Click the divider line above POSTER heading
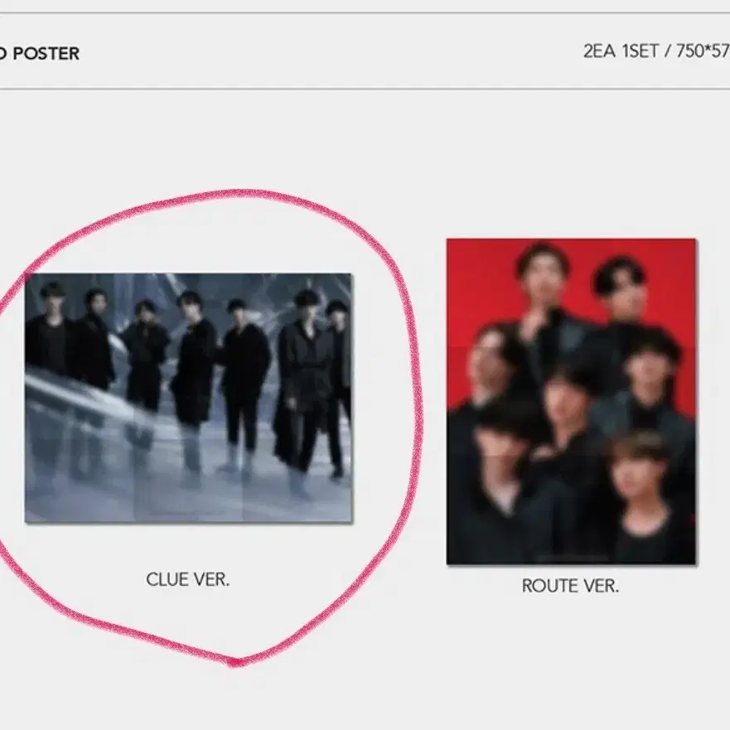This screenshot has width=730, height=730. click(x=365, y=12)
